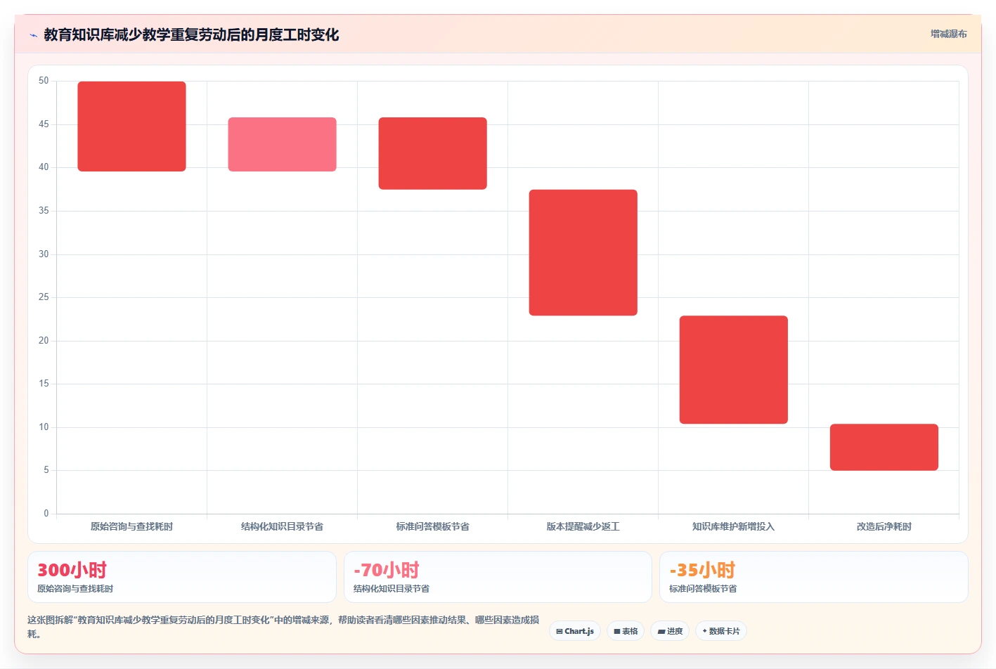Click the 改造后净耗时 bar
The width and height of the screenshot is (996, 669).
tap(884, 447)
